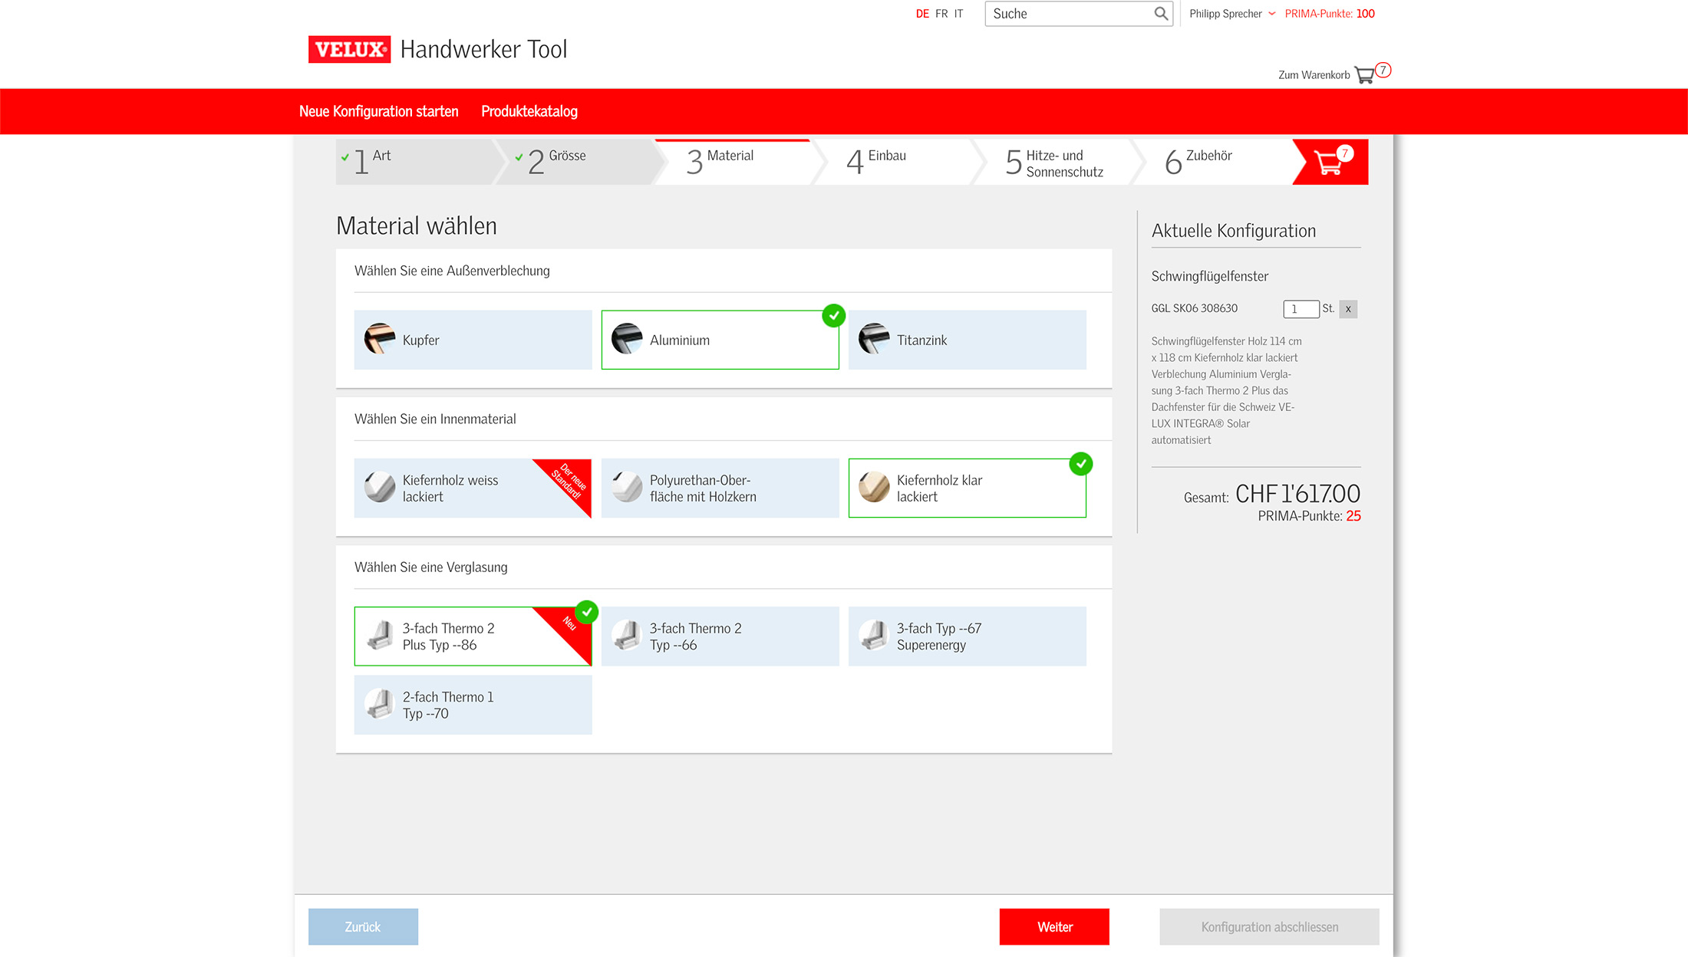
Task: Select Titanzink outer cladding
Action: [967, 340]
